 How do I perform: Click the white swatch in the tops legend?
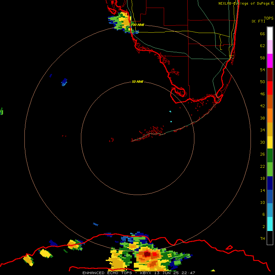(270, 34)
